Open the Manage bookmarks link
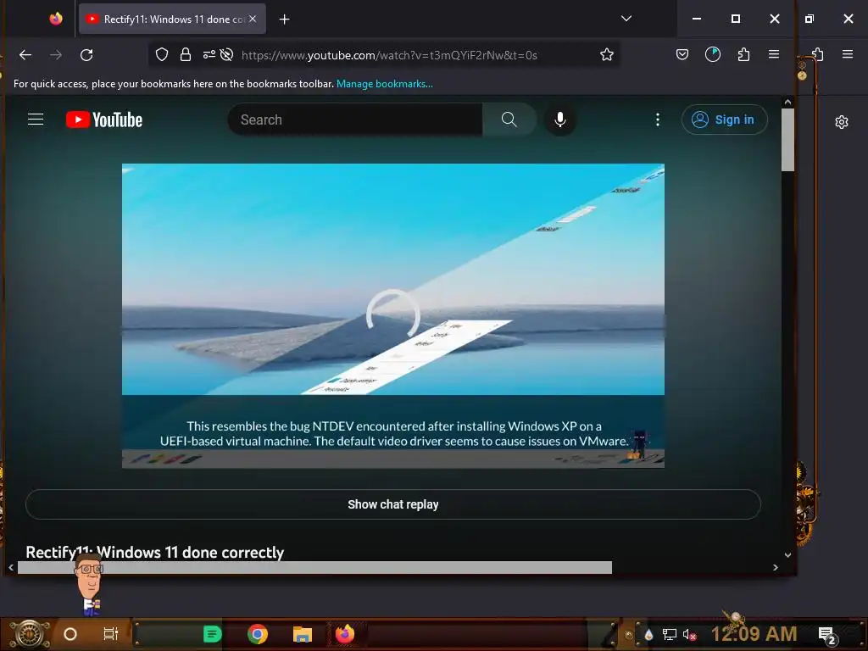868x651 pixels. point(385,84)
